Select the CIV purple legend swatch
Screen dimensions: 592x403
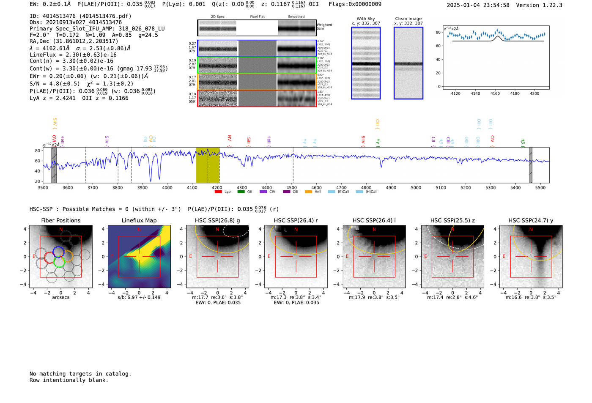click(x=263, y=192)
